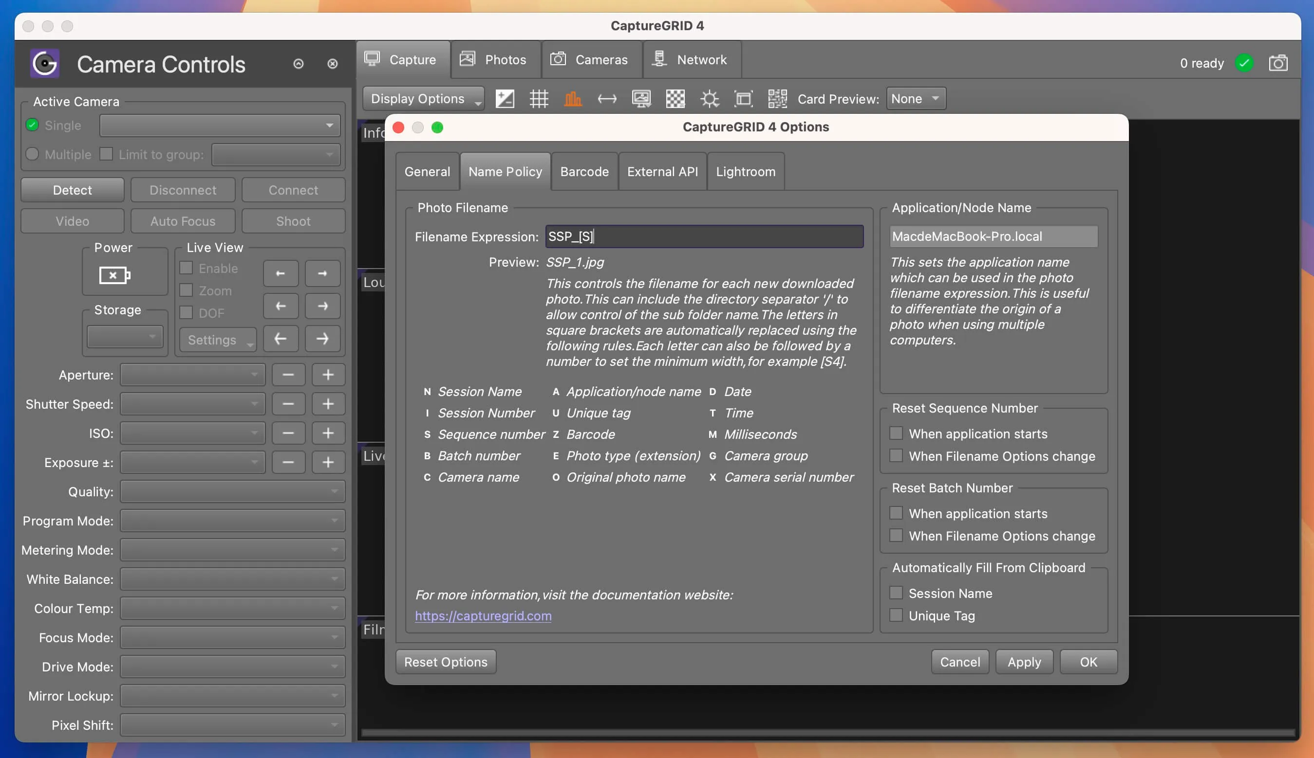Detach the Camera Controls panel with the circle icon
The height and width of the screenshot is (758, 1314).
point(299,64)
